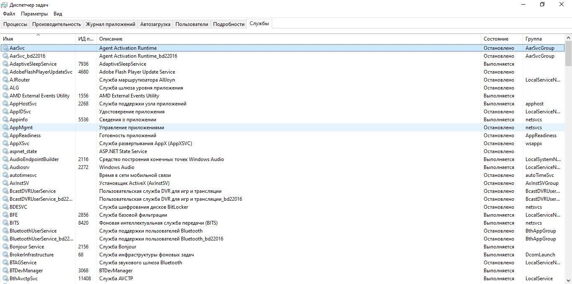Click the apphost group cell
This screenshot has width=572, height=284.
click(x=535, y=104)
